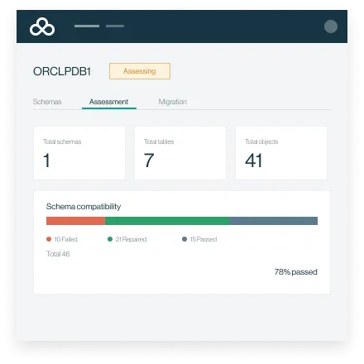Click the longer header nav placeholder
The width and height of the screenshot is (364, 364).
click(87, 26)
